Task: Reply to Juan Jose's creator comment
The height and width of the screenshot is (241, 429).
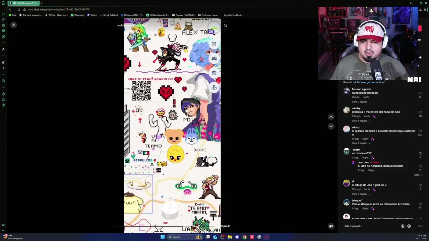Action: pos(371,170)
